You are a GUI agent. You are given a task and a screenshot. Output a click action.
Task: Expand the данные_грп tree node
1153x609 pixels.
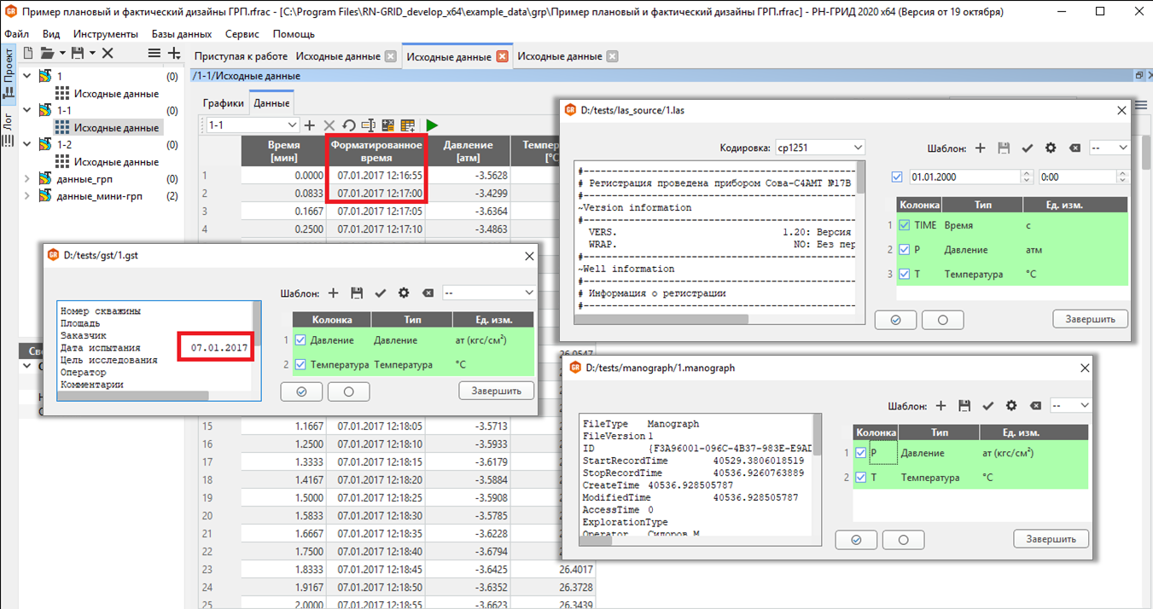26,179
